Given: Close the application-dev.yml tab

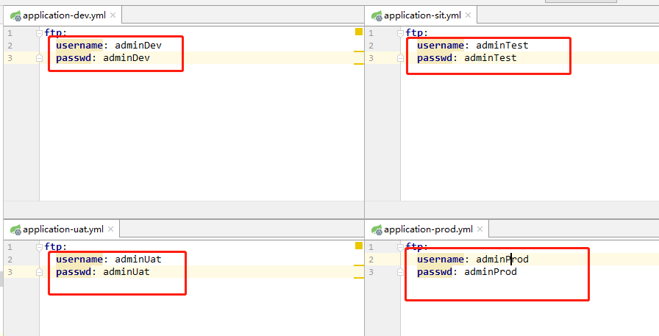Looking at the screenshot, I should tap(113, 15).
